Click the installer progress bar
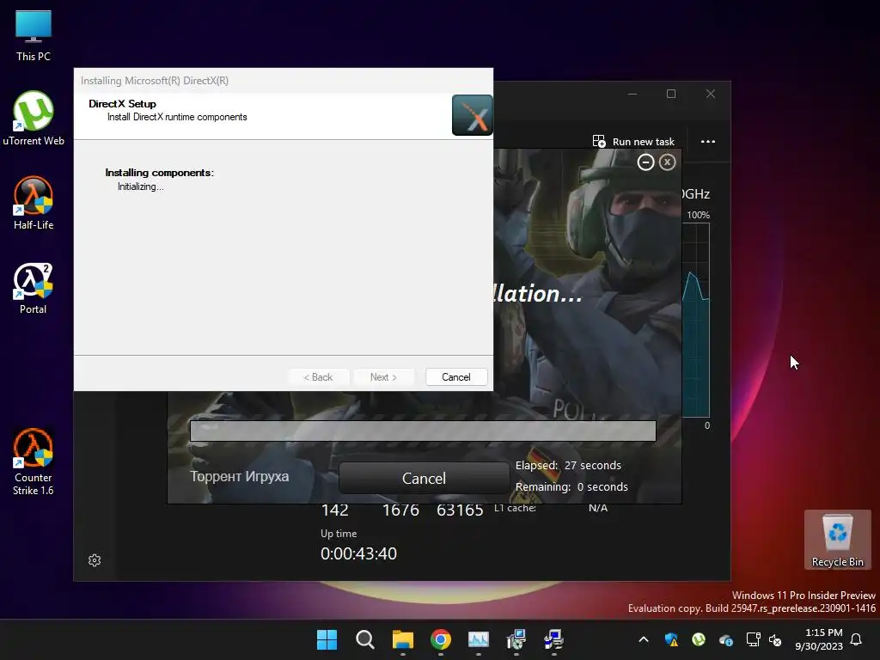 coord(423,431)
